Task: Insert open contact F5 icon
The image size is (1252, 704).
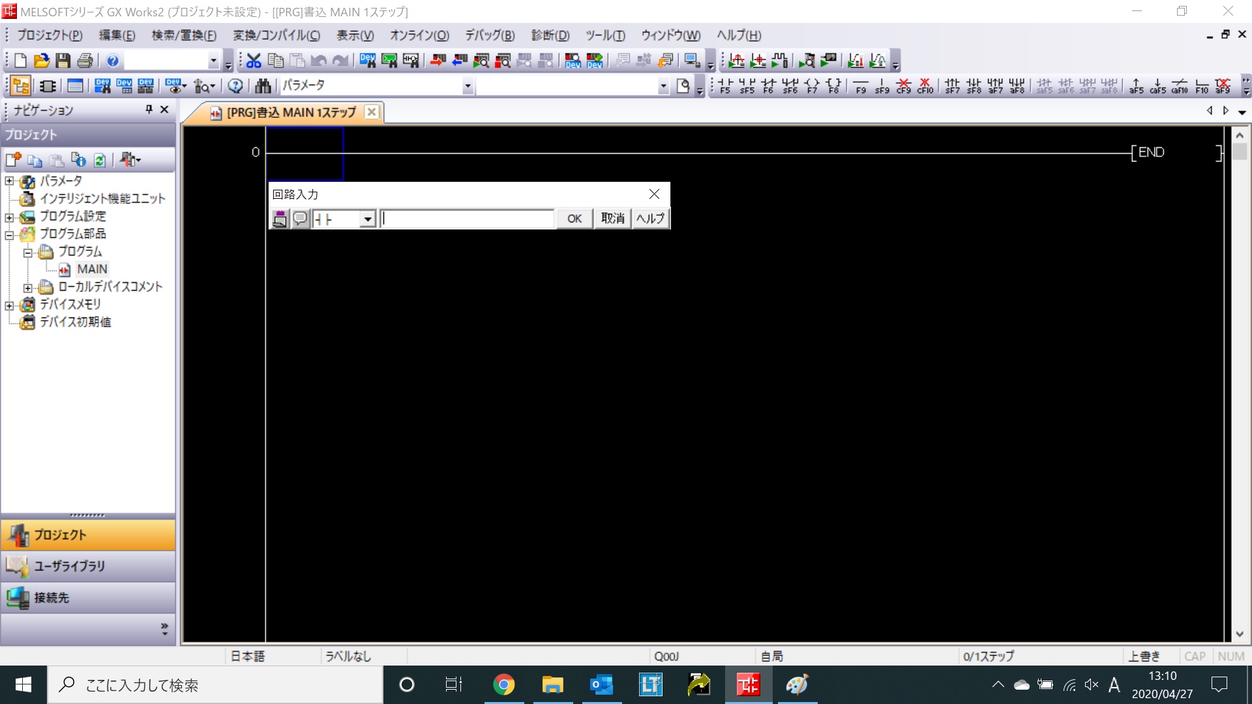Action: (725, 86)
